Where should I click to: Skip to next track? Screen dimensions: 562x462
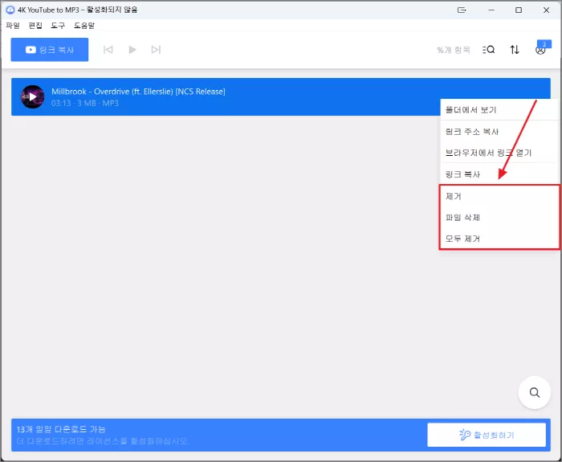156,50
